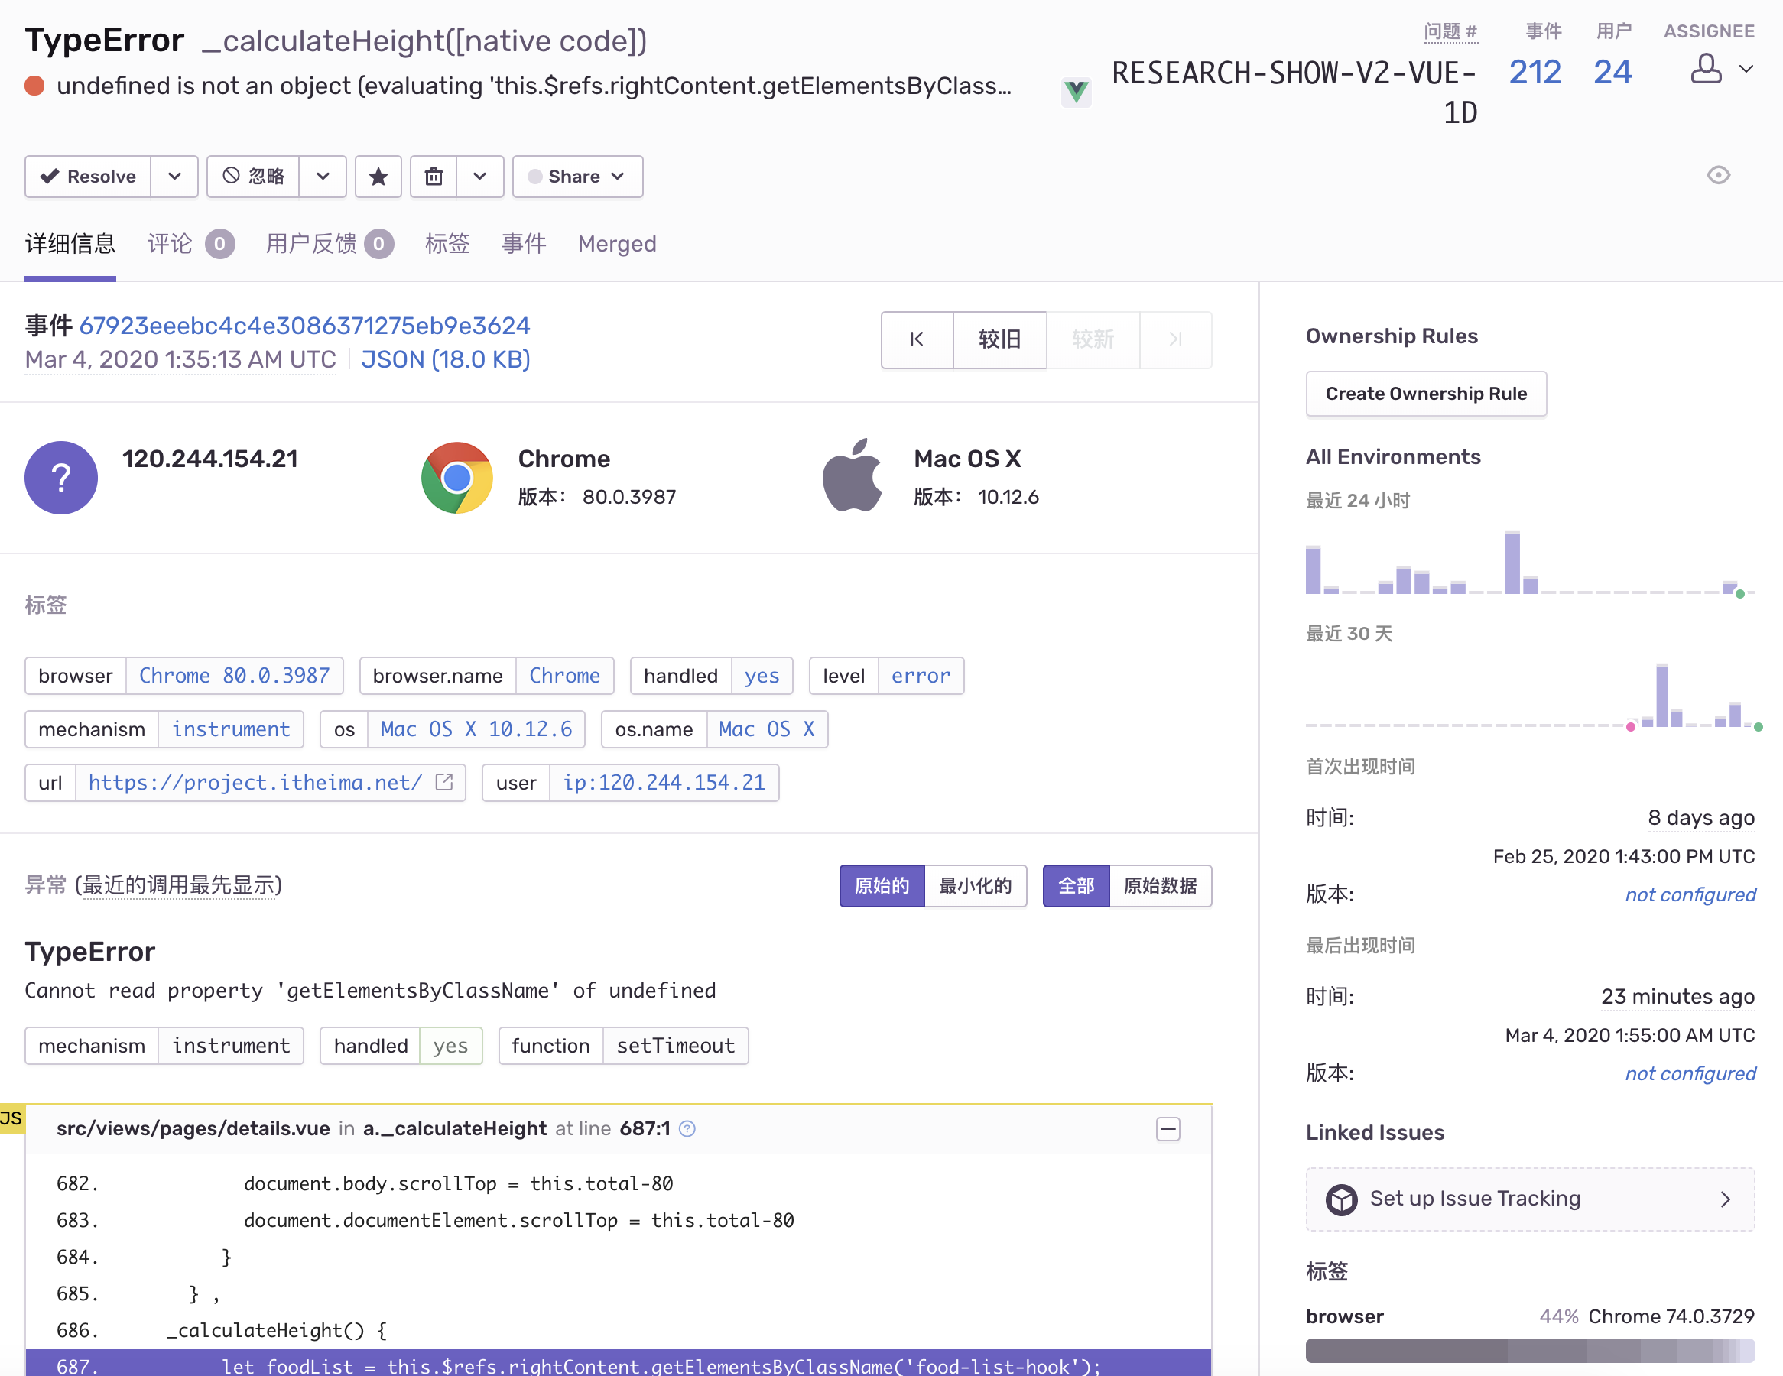Open the Share dropdown
The width and height of the screenshot is (1783, 1376).
click(x=577, y=177)
